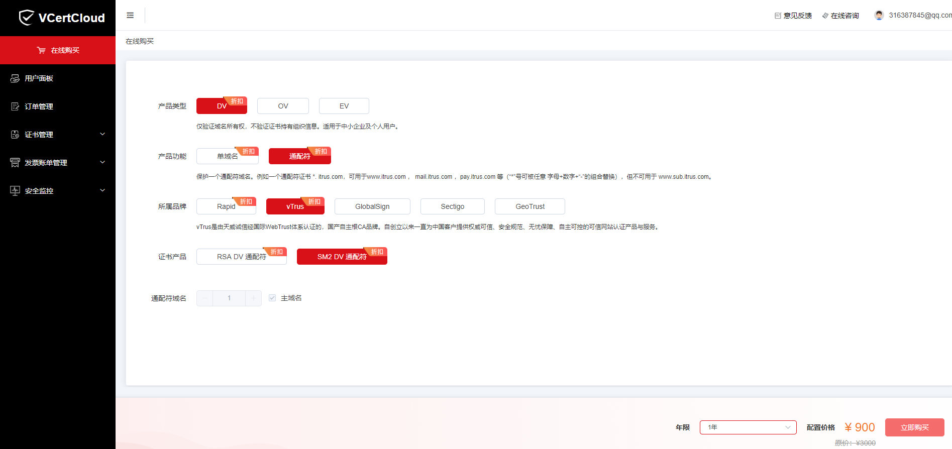Open the 证书管理 menu
952x449 pixels.
point(58,135)
